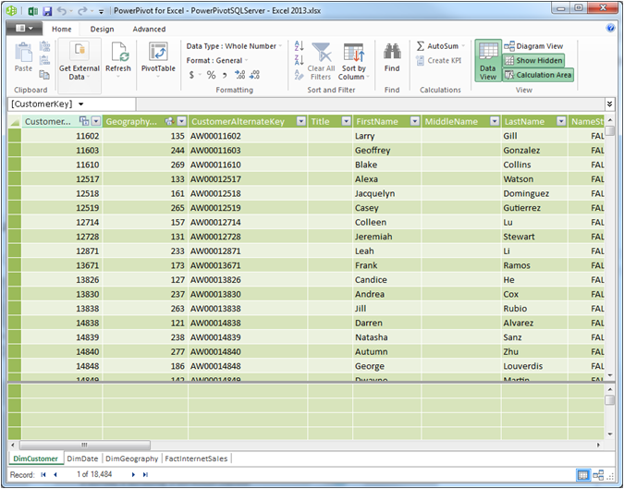624x489 pixels.
Task: Select cell with FirstName Jacquelyn
Action: click(x=386, y=193)
